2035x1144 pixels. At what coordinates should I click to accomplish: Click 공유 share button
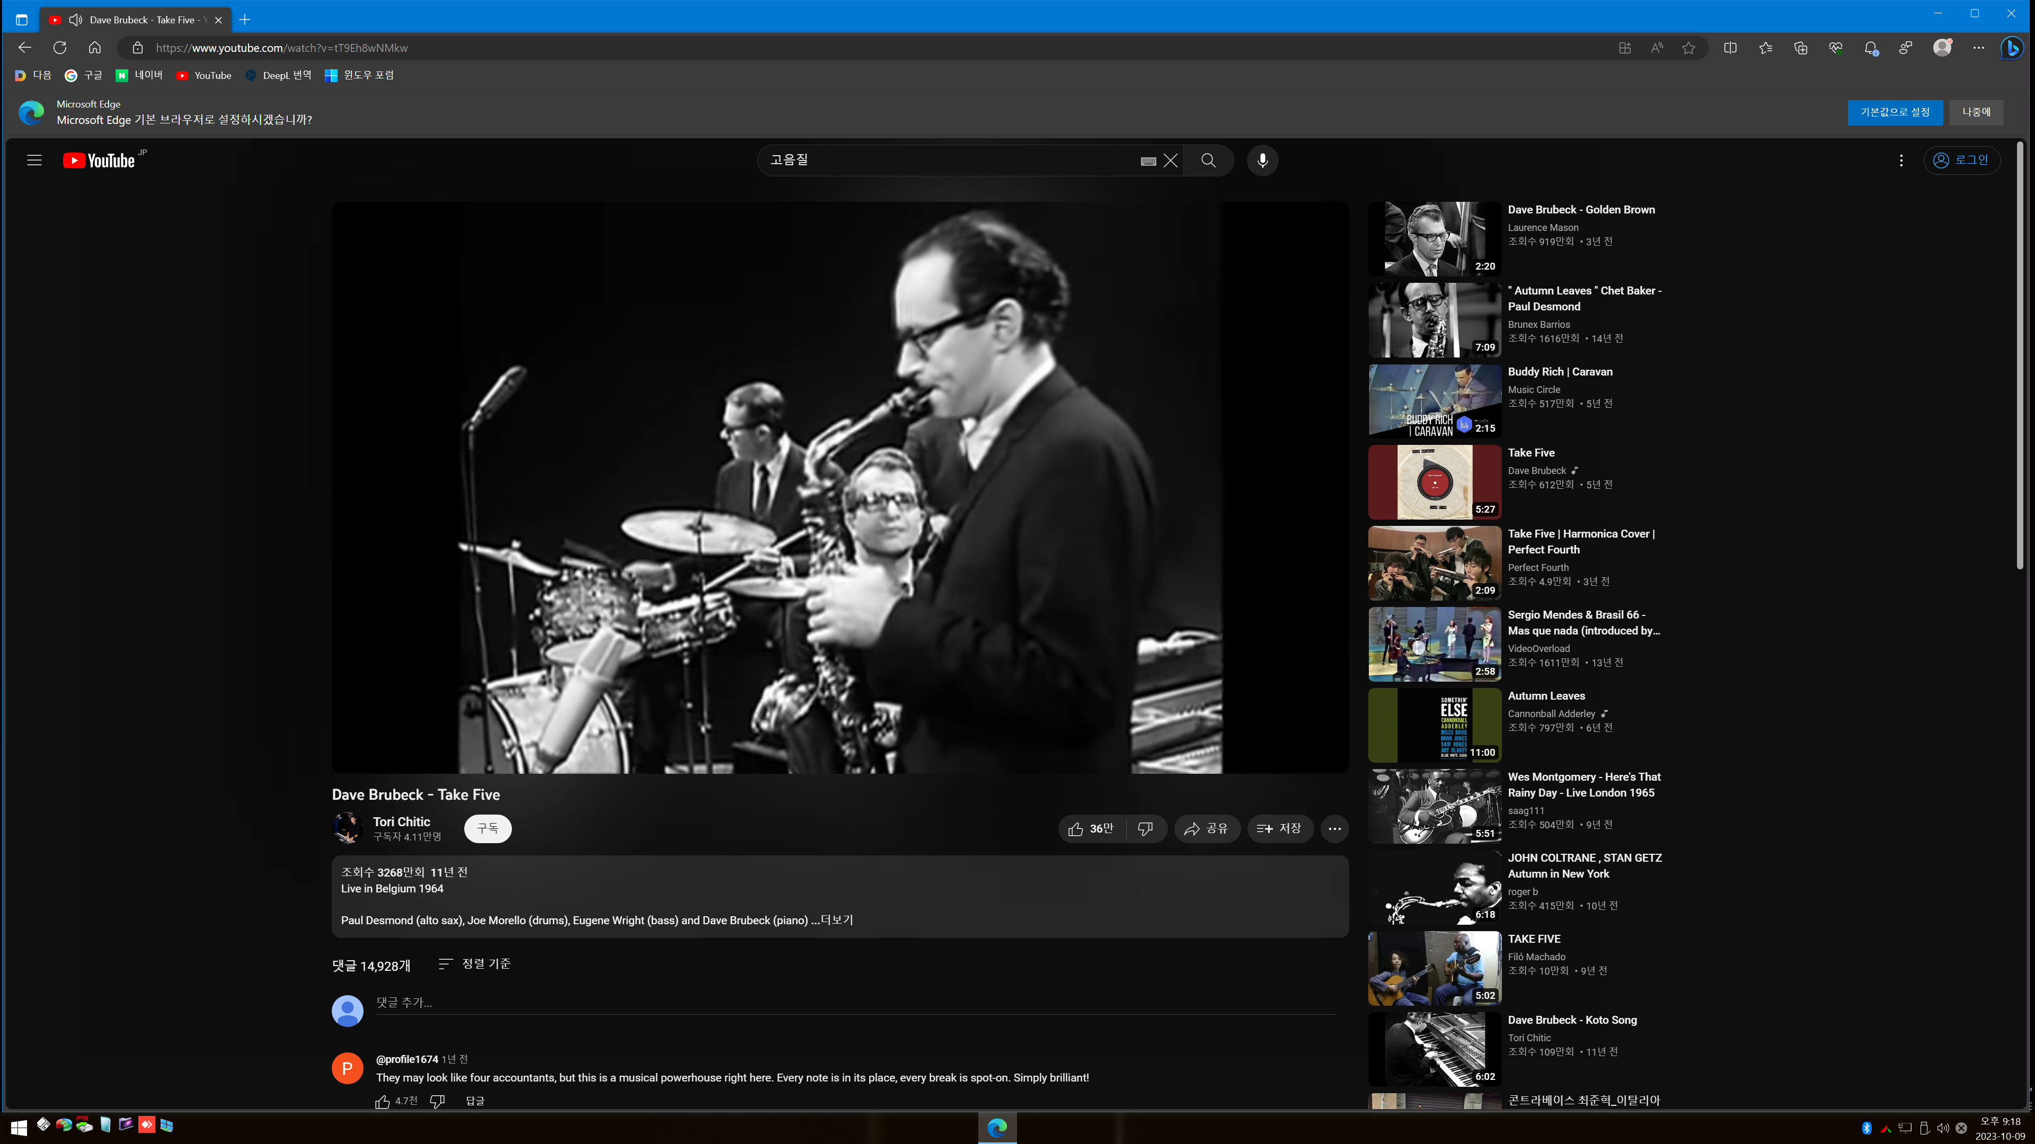[x=1206, y=828]
